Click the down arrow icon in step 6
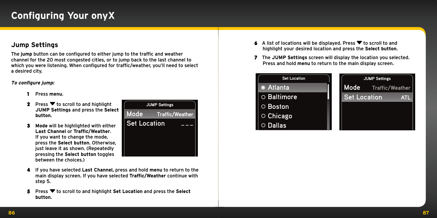This screenshot has width=437, height=218. [x=359, y=43]
